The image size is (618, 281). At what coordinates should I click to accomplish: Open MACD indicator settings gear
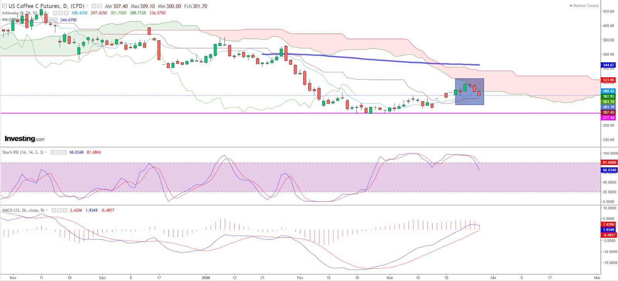click(x=58, y=210)
